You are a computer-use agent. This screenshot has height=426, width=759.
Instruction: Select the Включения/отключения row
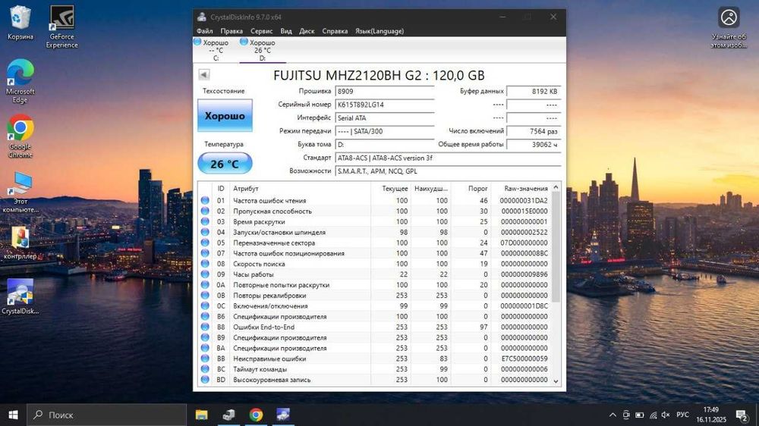click(x=374, y=306)
